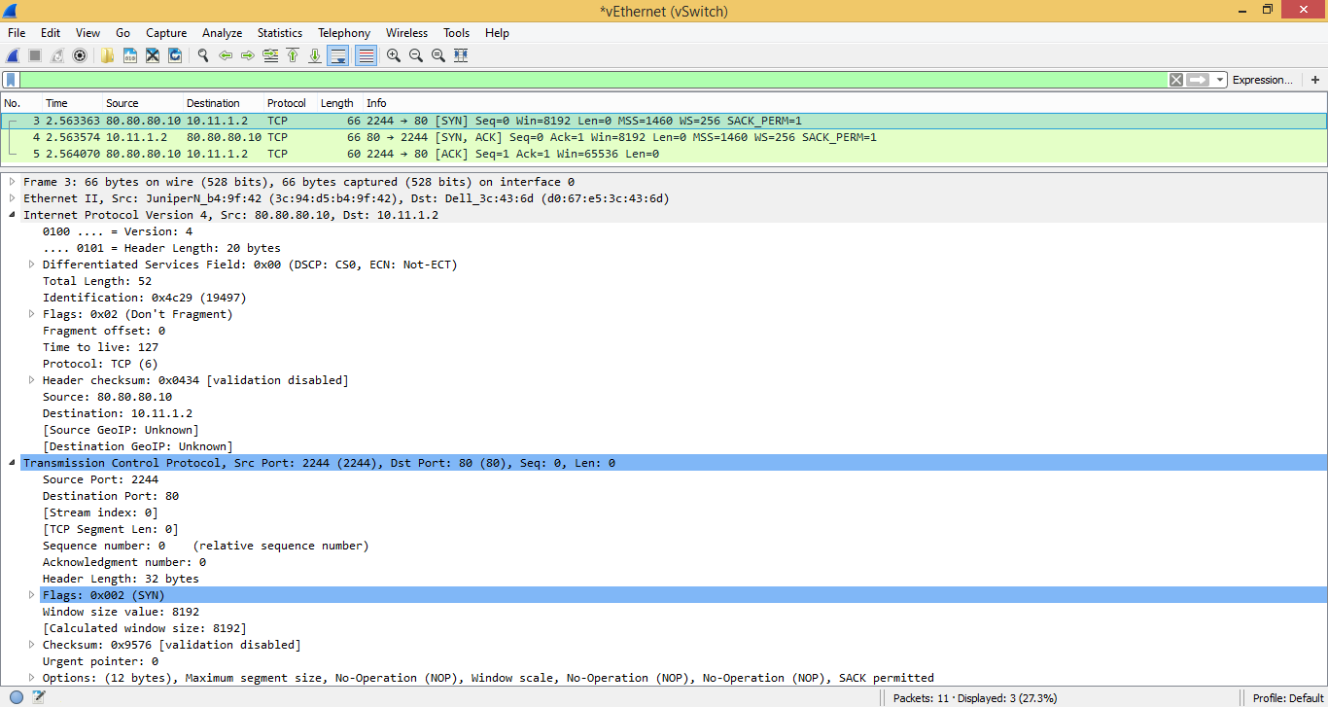Sort packets by Source column
1328x707 pixels.
pyautogui.click(x=143, y=103)
